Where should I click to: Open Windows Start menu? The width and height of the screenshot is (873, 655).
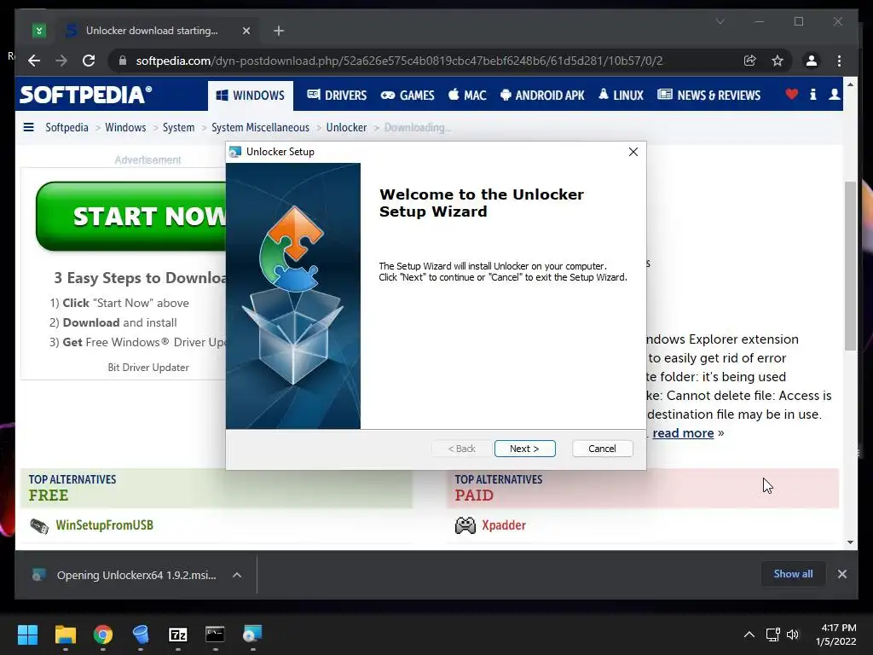27,635
